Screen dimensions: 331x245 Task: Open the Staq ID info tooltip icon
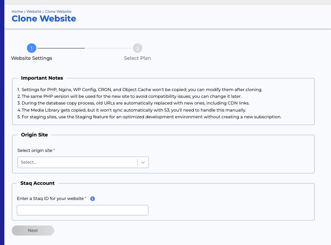93,198
